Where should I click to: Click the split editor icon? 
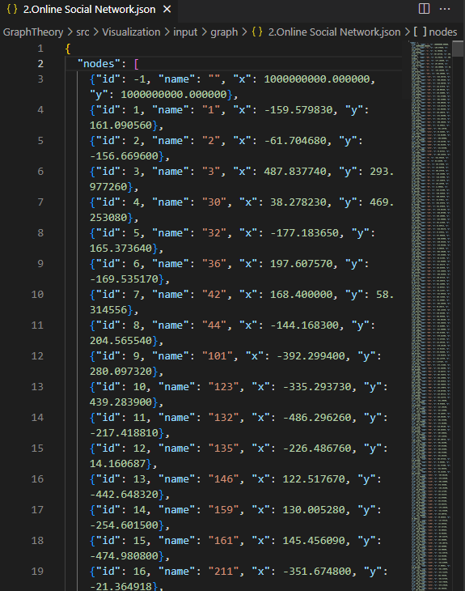[424, 9]
